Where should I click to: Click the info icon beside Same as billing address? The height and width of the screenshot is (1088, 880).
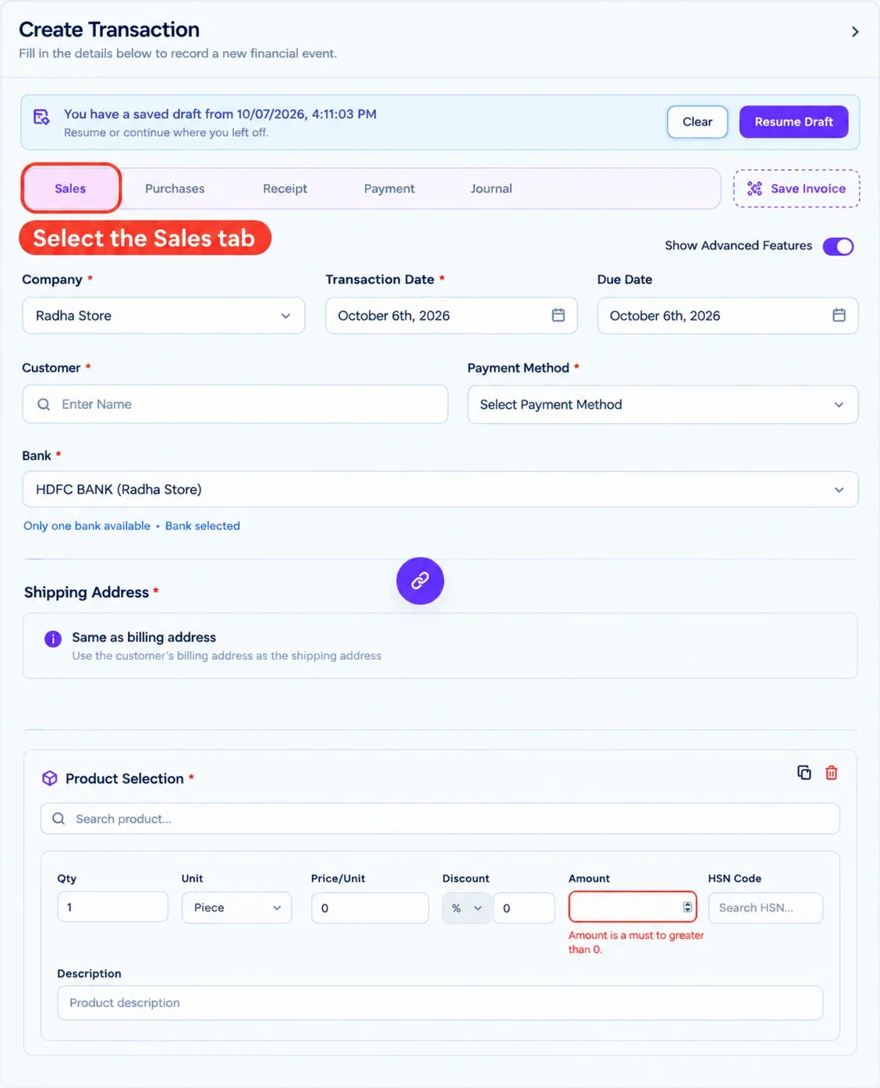tap(53, 639)
